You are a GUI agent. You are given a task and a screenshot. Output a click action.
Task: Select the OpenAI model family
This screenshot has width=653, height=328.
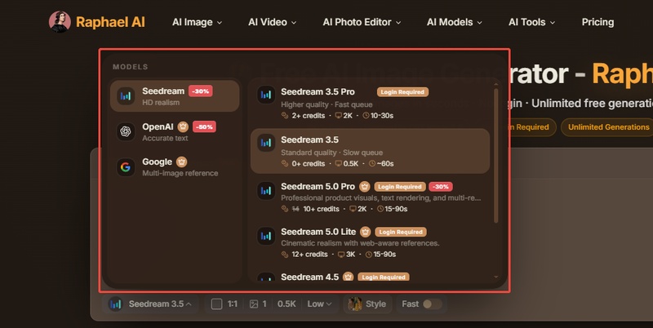[175, 131]
